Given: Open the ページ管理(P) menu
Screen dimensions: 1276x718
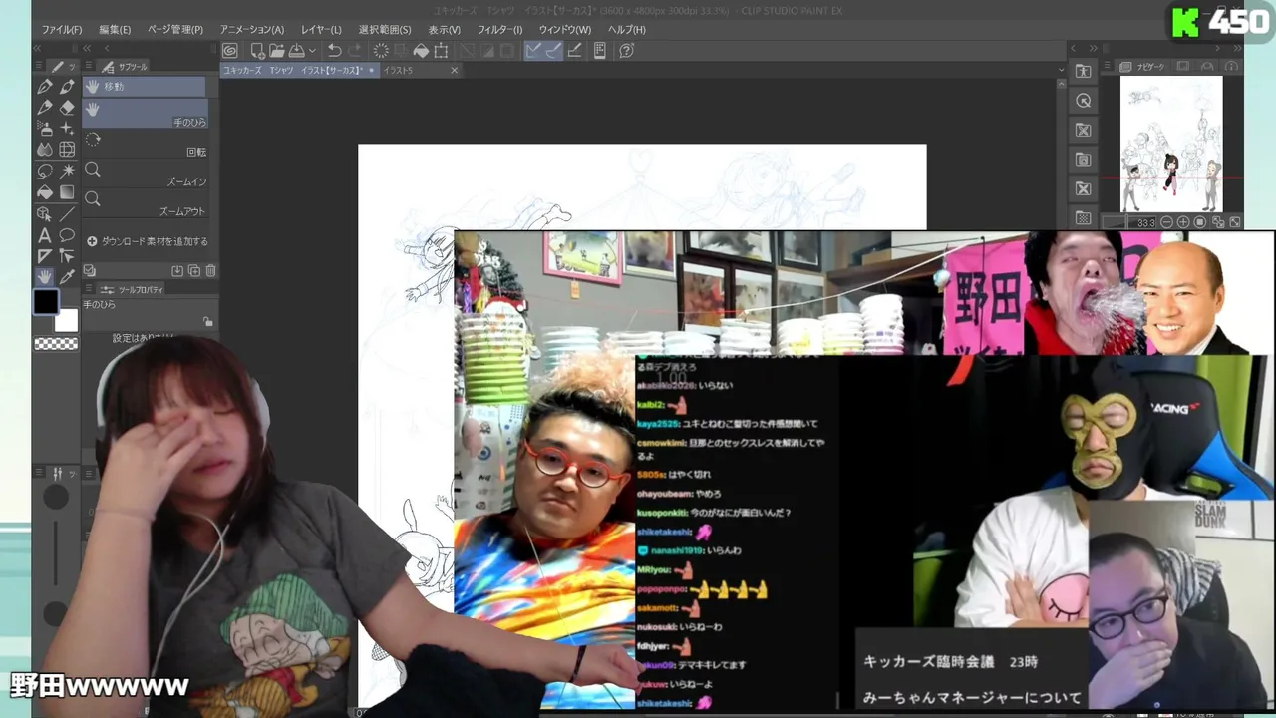Looking at the screenshot, I should tap(175, 30).
